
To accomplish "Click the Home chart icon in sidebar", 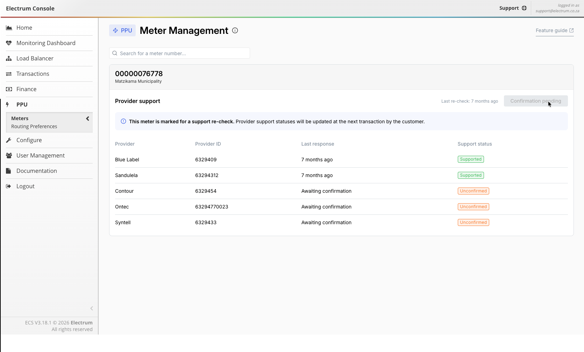I will click(x=9, y=28).
